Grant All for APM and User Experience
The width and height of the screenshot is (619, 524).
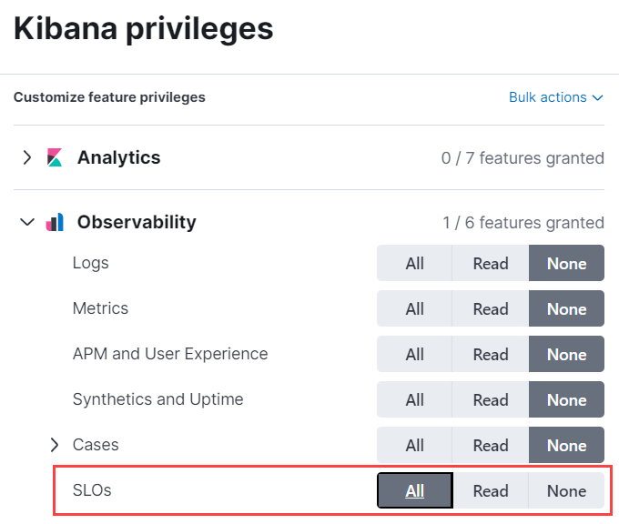point(415,355)
